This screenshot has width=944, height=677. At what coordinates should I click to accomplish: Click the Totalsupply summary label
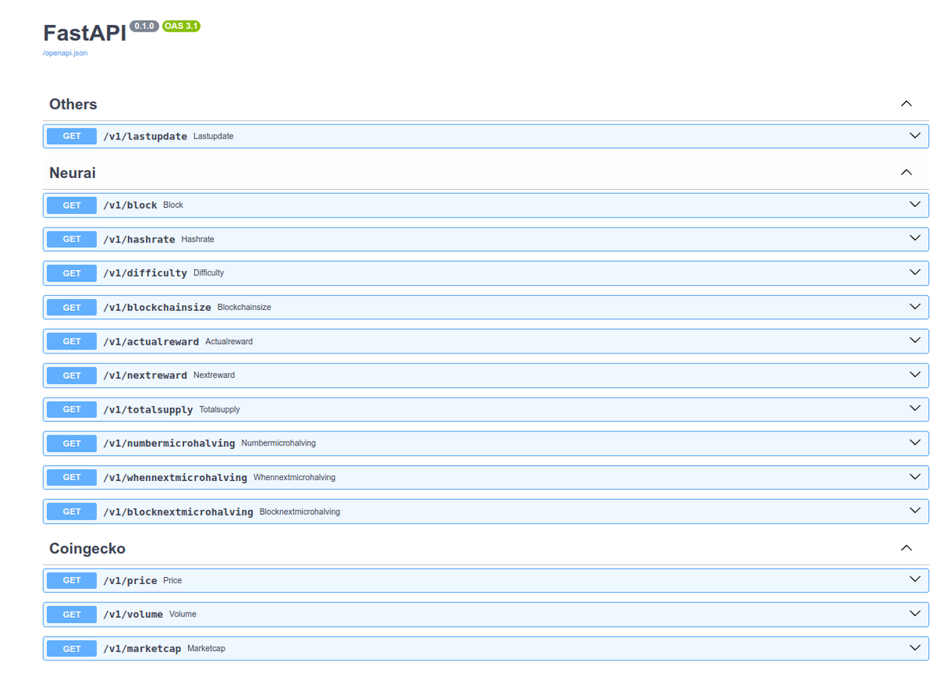click(219, 409)
